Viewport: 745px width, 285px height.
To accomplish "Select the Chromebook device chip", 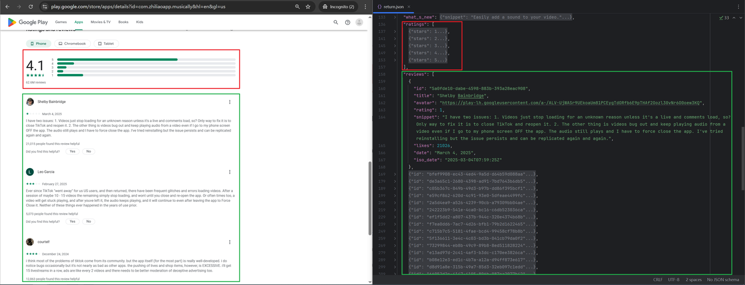I will coord(73,44).
